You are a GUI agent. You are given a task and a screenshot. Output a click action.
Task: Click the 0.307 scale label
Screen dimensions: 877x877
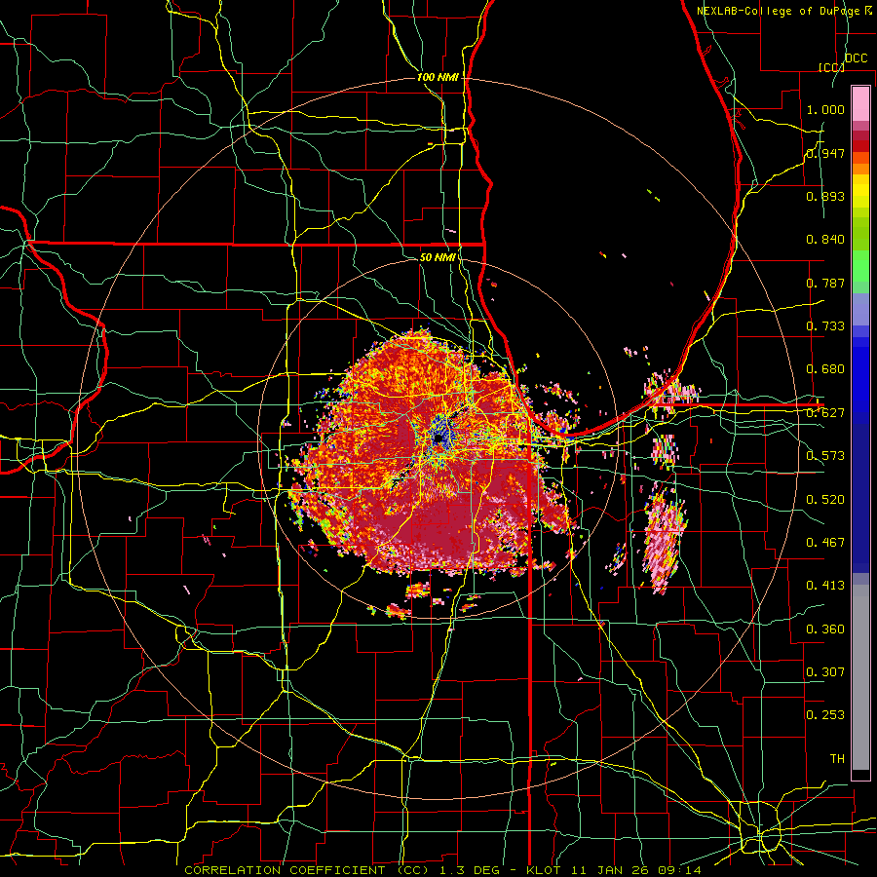tap(825, 672)
